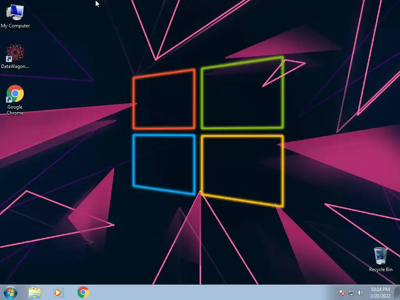Screen dimensions: 400x300
Task: Select the DataWagon shortcut icon
Action: point(15,56)
